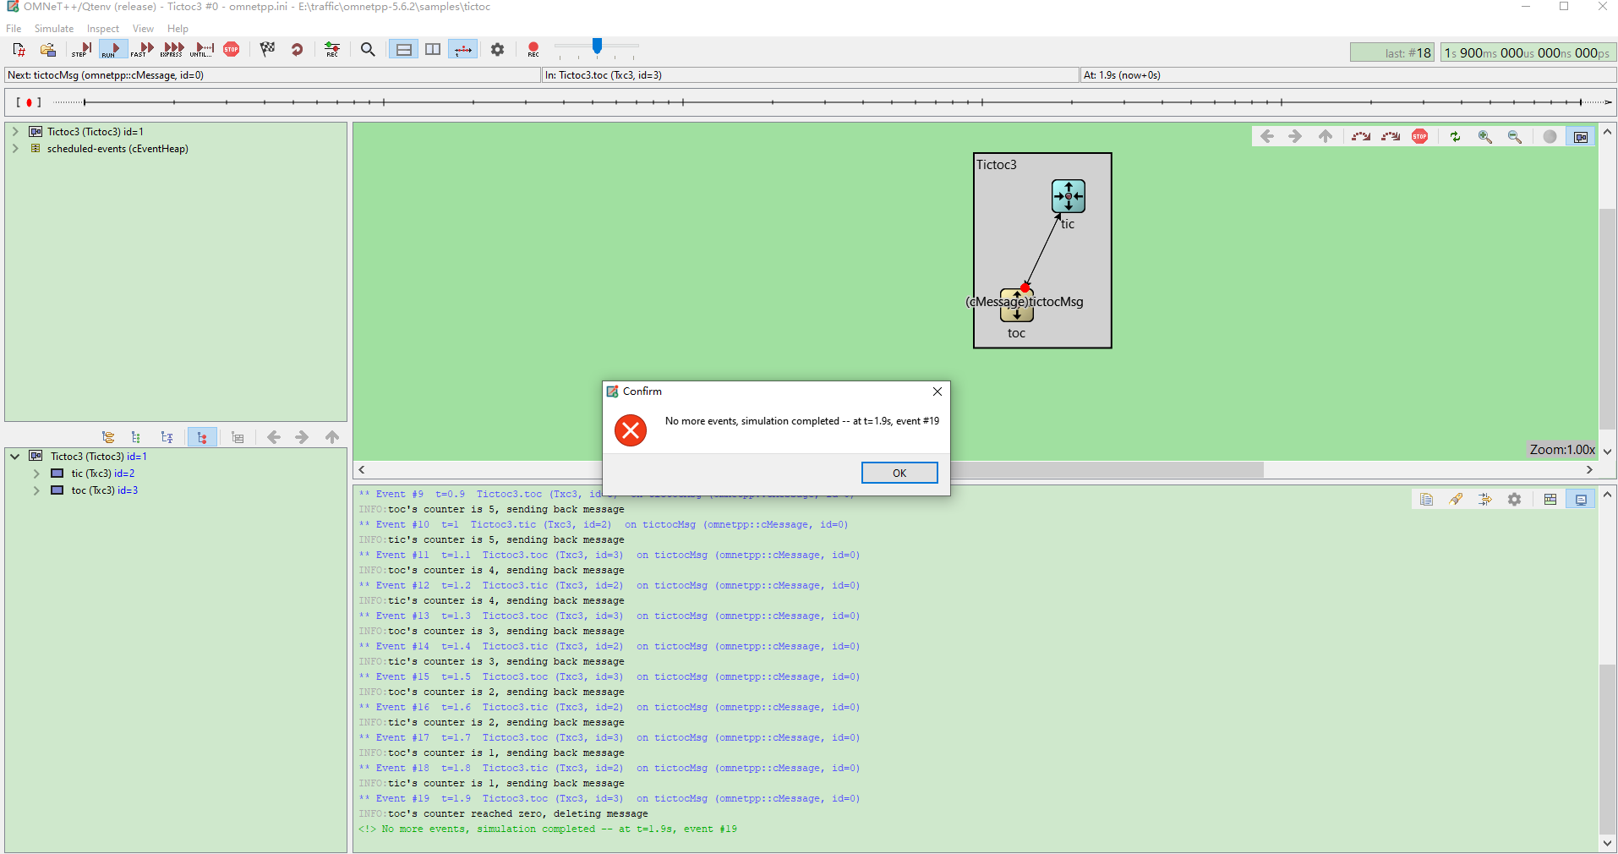Open the find magnifier in main toolbar
The image size is (1618, 854).
[368, 50]
